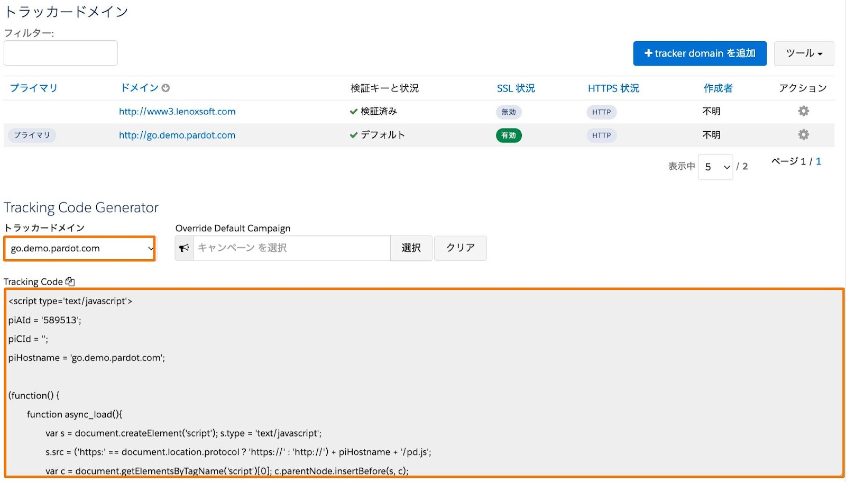
Task: Sort by ドメイン column header
Action: (140, 88)
